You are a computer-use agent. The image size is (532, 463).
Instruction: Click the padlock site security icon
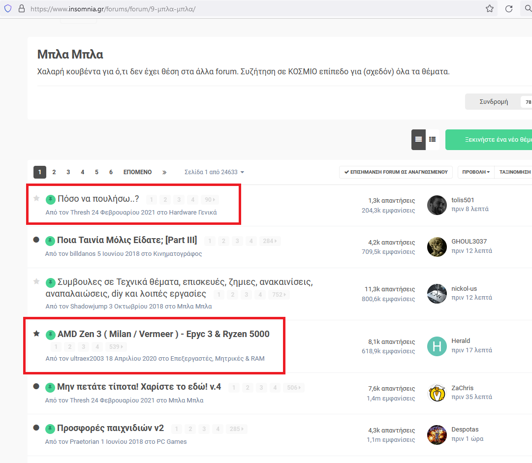coord(21,8)
